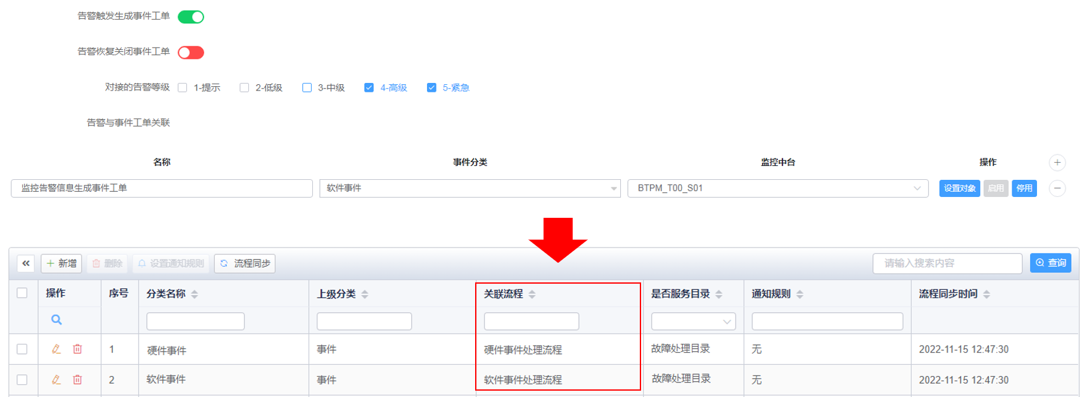This screenshot has width=1082, height=397.
Task: Edit the 软件事件 row with pencil icon
Action: coord(56,379)
